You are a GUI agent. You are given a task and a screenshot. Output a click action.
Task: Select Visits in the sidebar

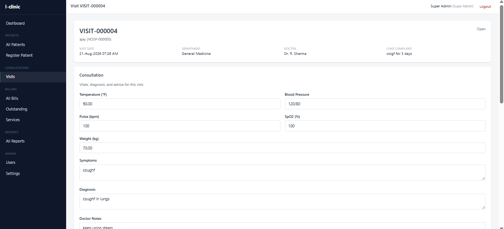[33, 77]
